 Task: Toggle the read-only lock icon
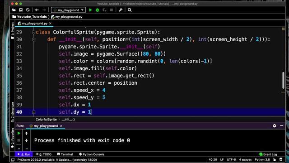[275, 160]
